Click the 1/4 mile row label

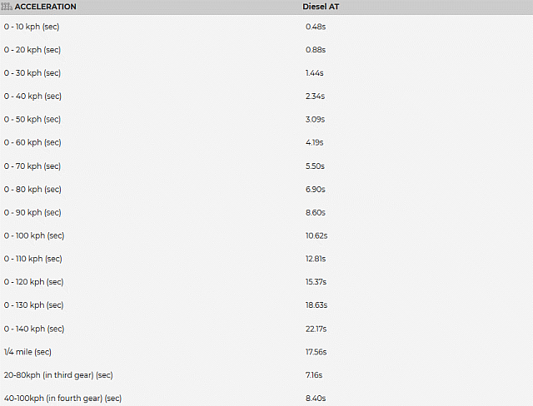[x=27, y=352]
